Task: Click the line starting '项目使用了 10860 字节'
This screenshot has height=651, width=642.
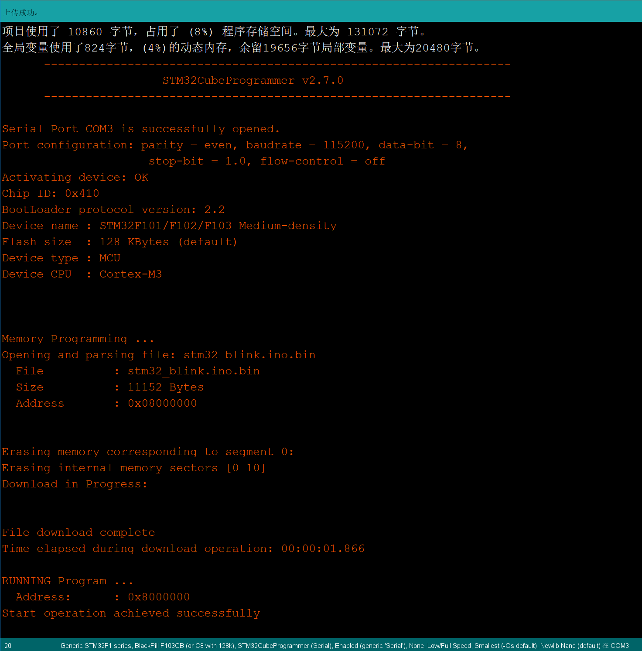Action: pos(214,31)
